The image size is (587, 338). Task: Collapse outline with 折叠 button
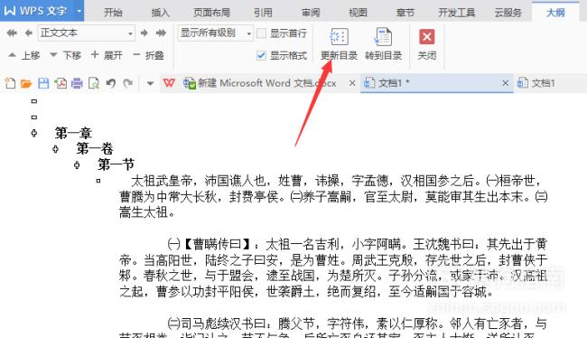pos(148,55)
